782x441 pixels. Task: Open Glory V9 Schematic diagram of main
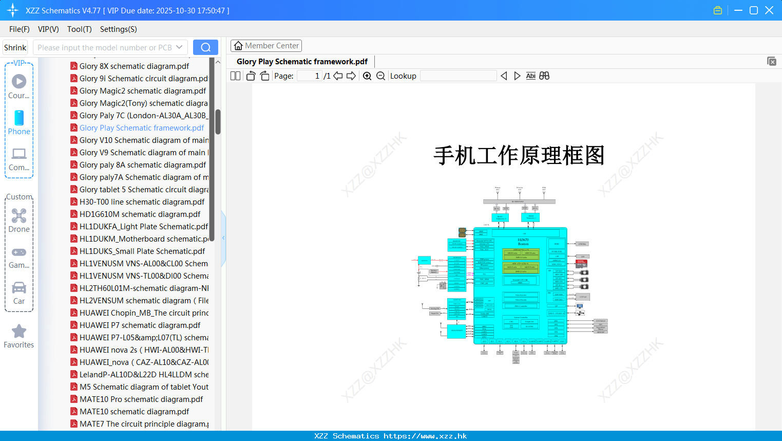point(139,153)
